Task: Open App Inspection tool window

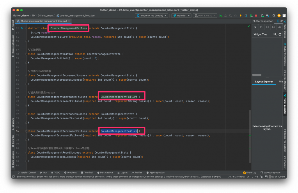Action: click(x=155, y=173)
